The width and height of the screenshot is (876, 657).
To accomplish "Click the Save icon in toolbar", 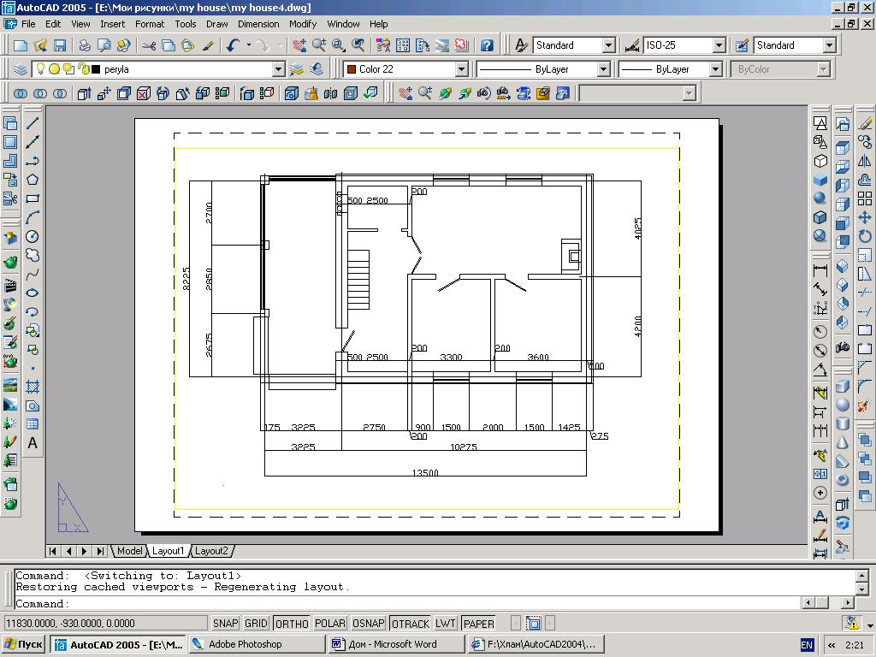I will [x=60, y=45].
